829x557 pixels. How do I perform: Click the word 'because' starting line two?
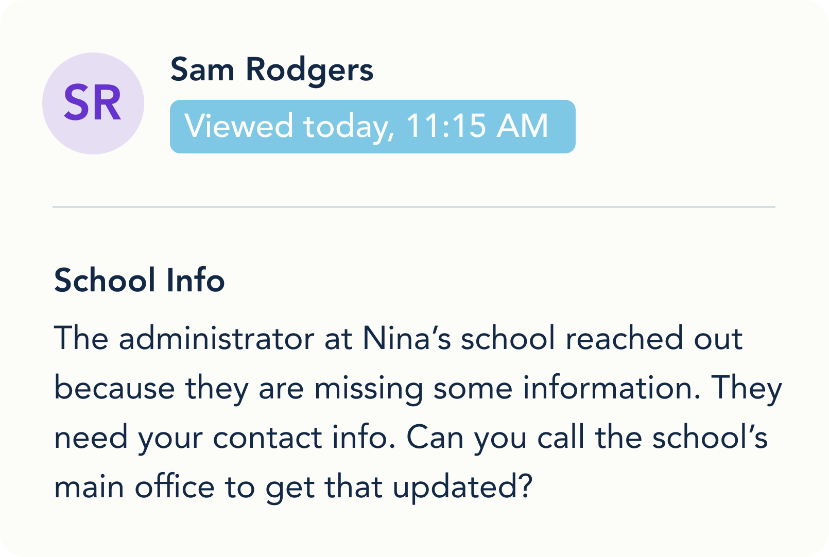point(114,388)
